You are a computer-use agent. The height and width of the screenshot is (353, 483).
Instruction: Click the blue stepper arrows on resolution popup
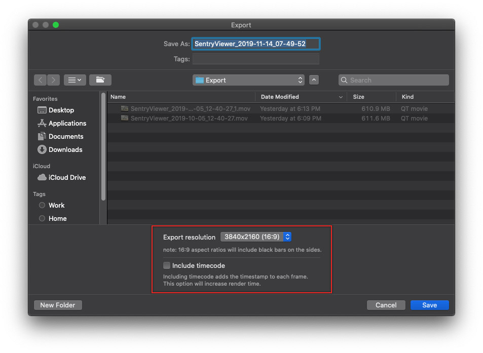(x=287, y=237)
